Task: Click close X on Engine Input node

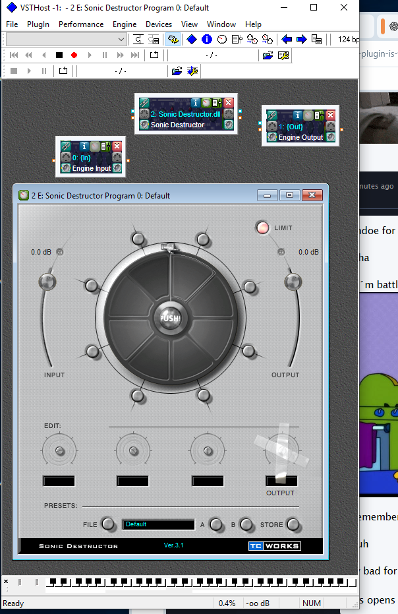Action: pyautogui.click(x=117, y=146)
